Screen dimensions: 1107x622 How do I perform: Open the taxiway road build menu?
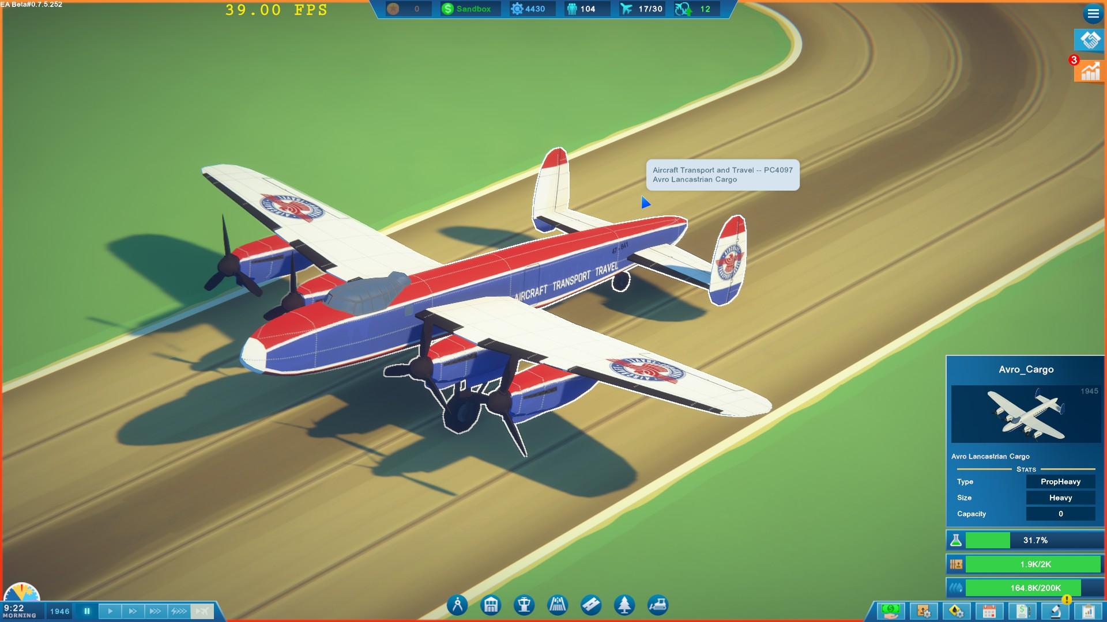pos(591,605)
